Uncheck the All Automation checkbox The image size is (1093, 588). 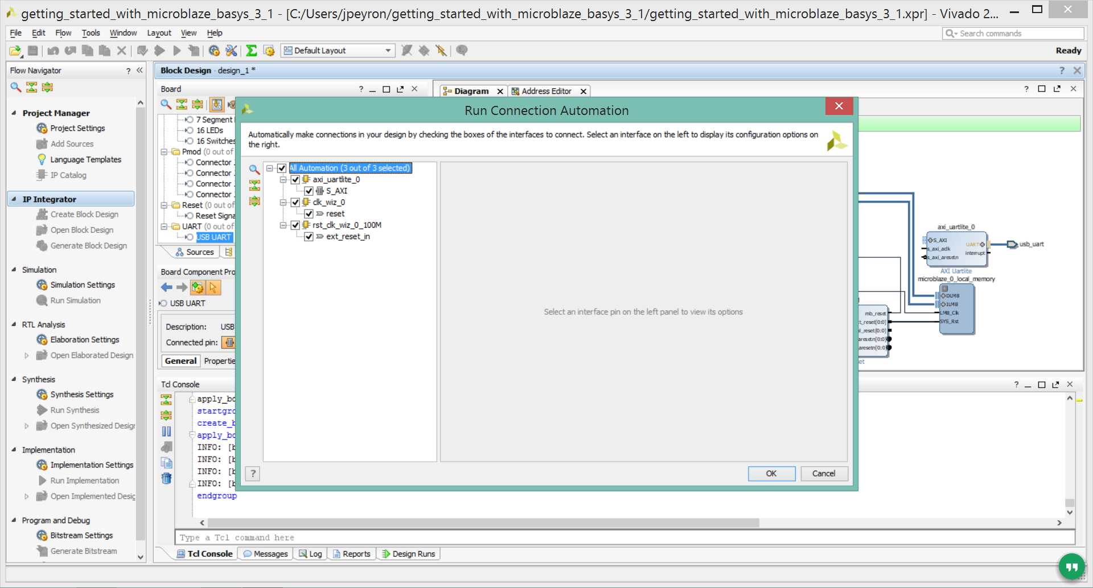point(282,168)
